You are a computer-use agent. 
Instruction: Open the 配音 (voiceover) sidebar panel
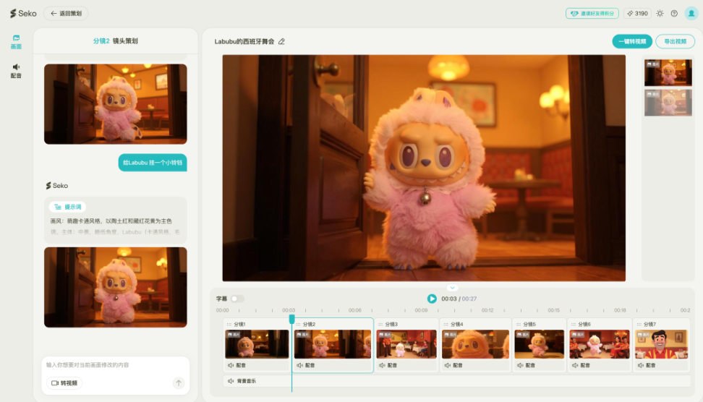(x=16, y=70)
